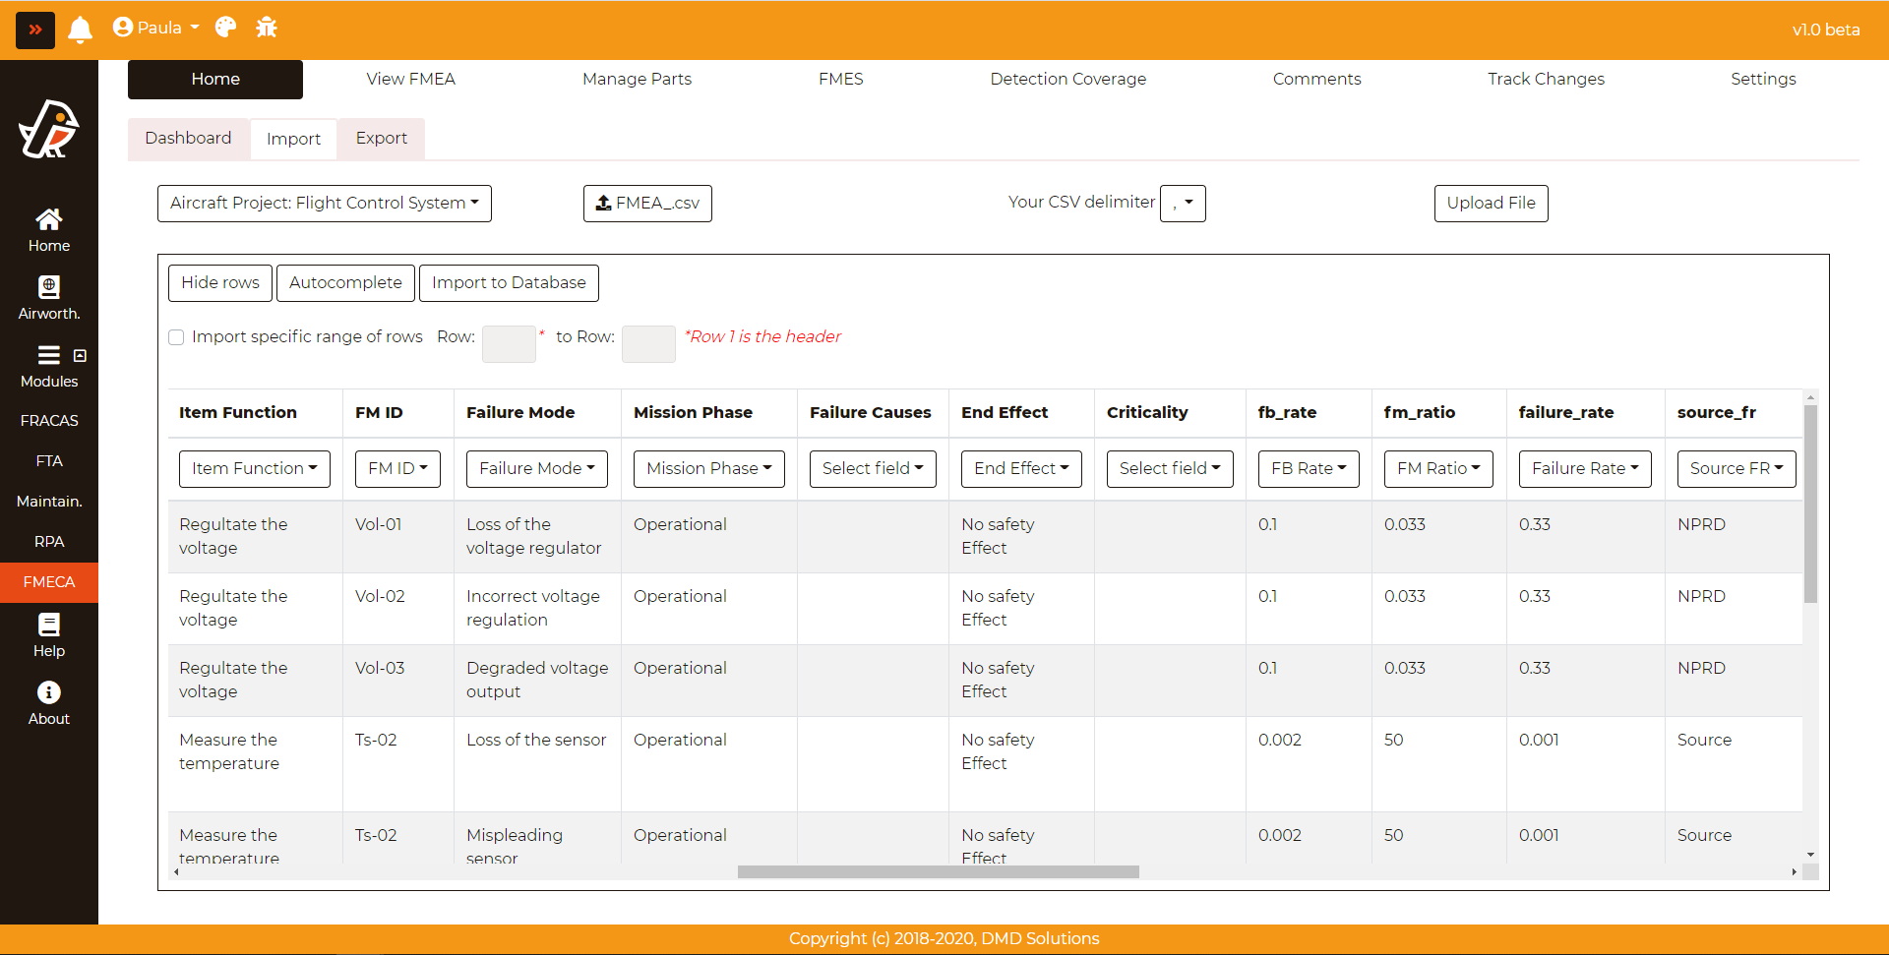The image size is (1889, 955).
Task: Open the Failure Mode column mapping dropdown
Action: coord(536,468)
